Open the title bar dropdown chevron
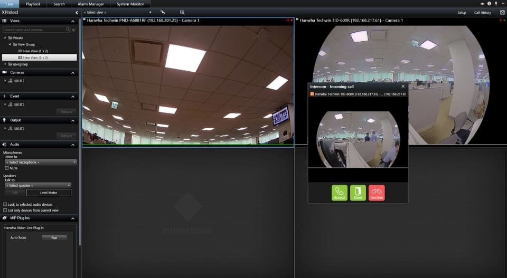 [x=503, y=4]
